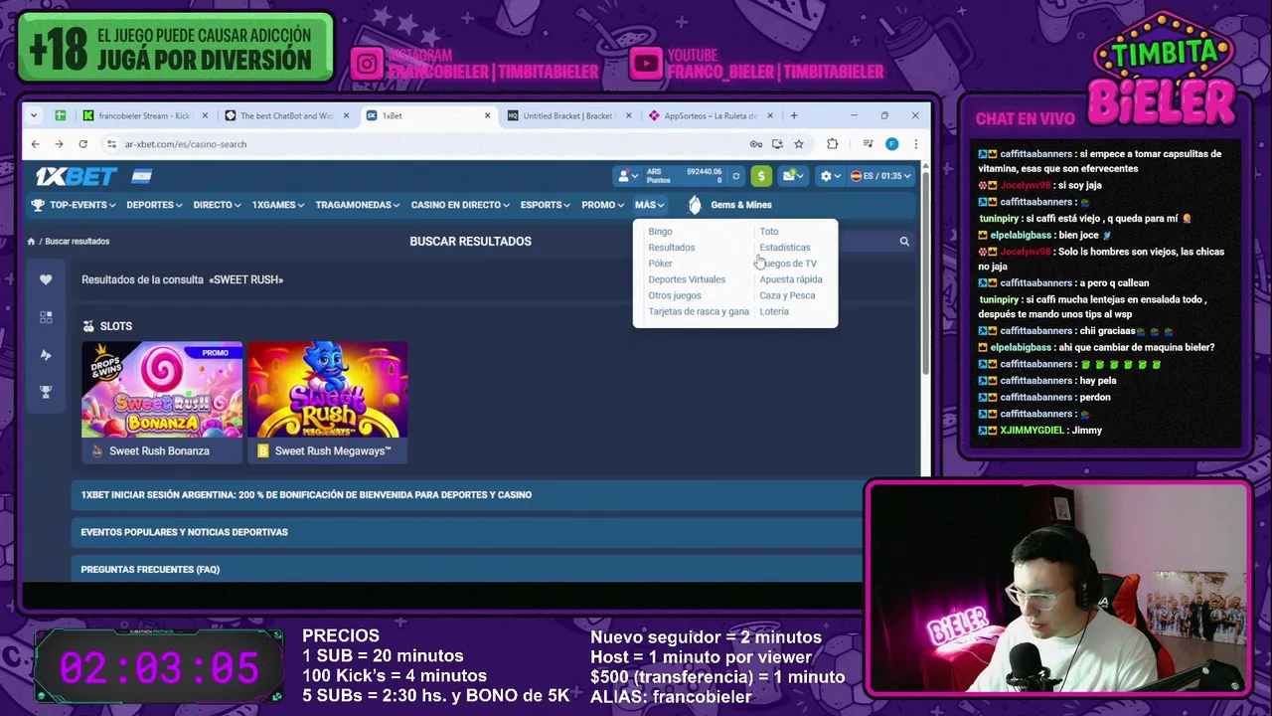This screenshot has height=716, width=1272.
Task: Select Tarjetas de rasca y gana
Action: 699,311
